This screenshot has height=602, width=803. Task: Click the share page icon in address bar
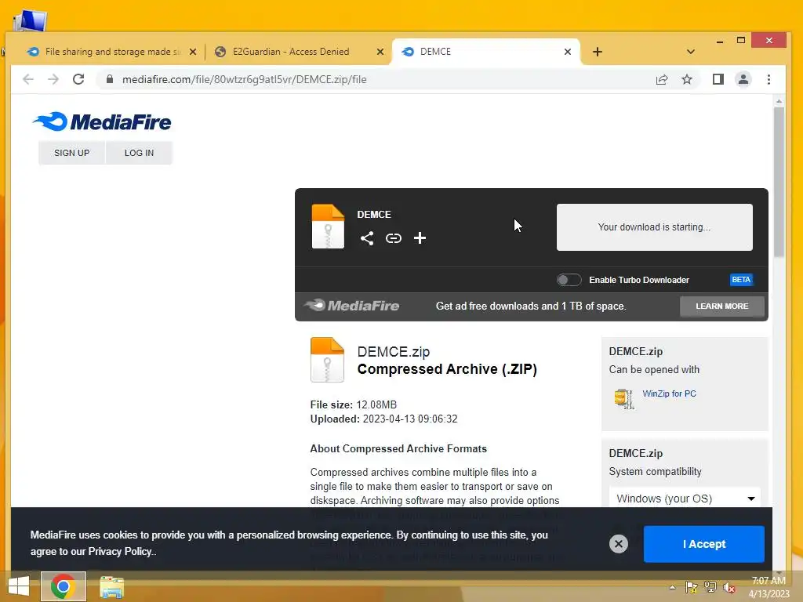click(662, 79)
